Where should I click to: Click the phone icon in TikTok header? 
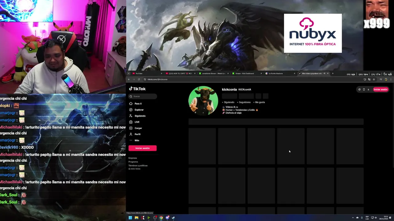[x=364, y=89]
